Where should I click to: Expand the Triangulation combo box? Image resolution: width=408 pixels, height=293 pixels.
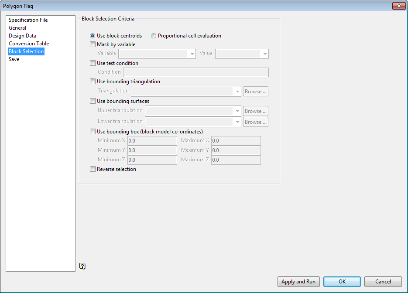pyautogui.click(x=237, y=91)
